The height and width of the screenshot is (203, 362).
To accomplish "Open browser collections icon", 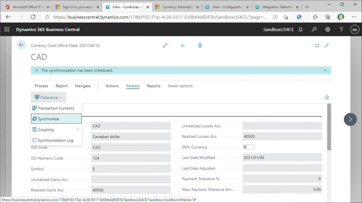I will [328, 17].
